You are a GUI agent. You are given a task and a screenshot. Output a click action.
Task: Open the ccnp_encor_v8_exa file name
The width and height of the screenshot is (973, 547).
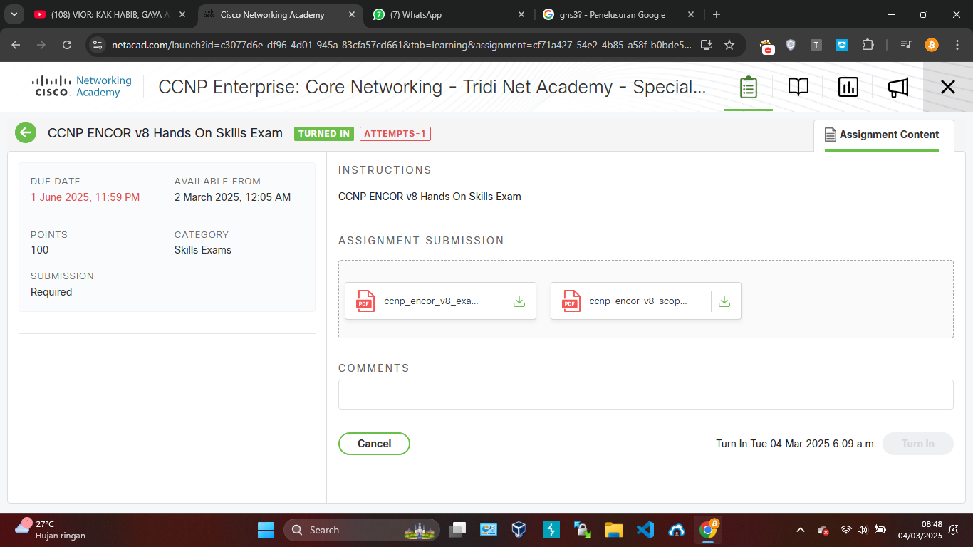coord(432,301)
